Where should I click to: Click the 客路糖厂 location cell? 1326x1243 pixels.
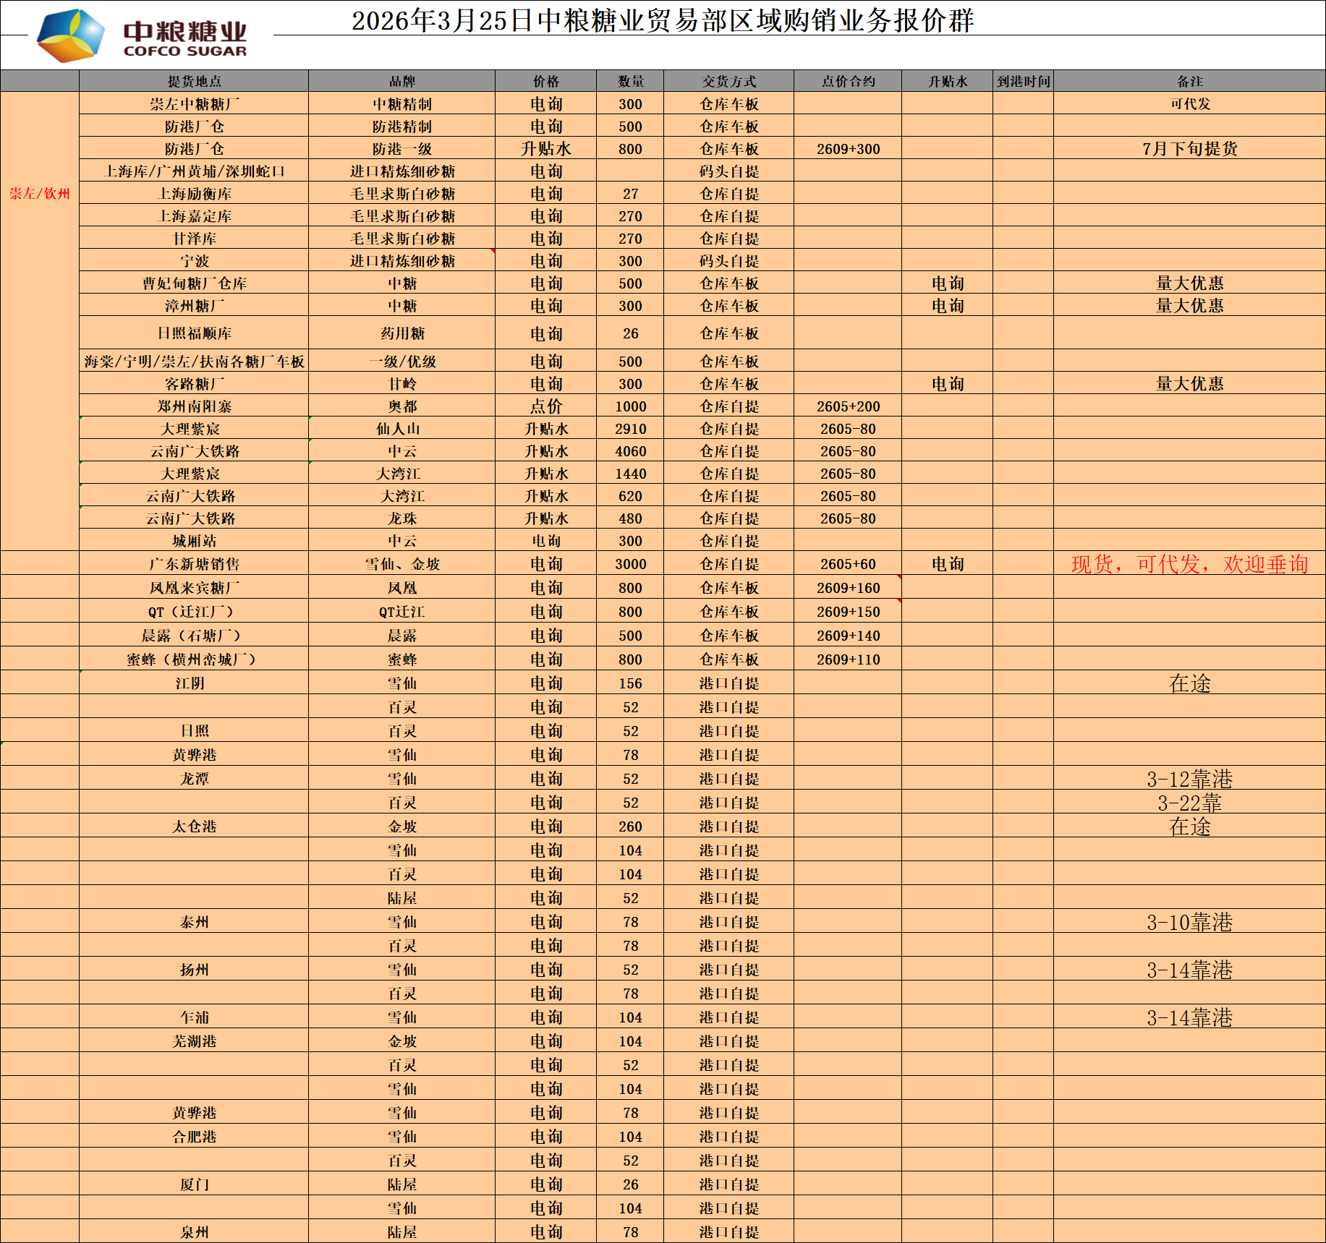(194, 383)
